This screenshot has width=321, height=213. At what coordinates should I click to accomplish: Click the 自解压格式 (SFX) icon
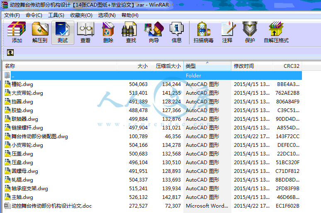276,29
